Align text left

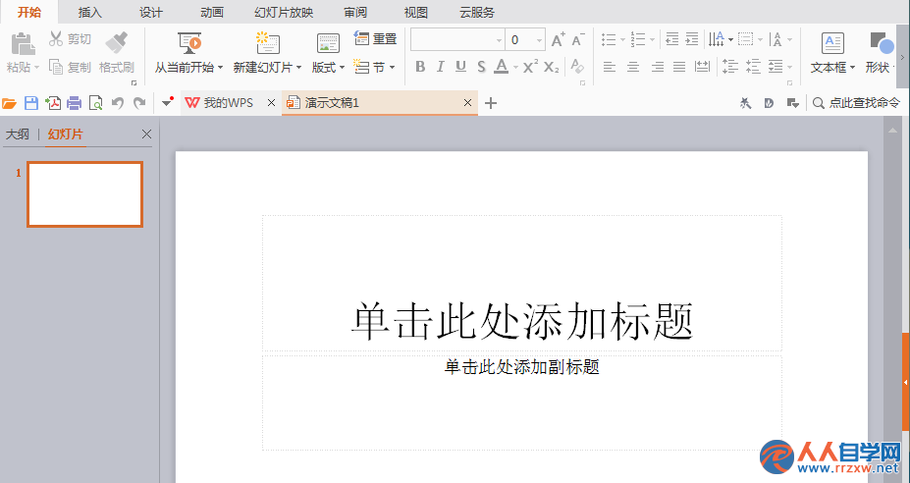click(610, 68)
